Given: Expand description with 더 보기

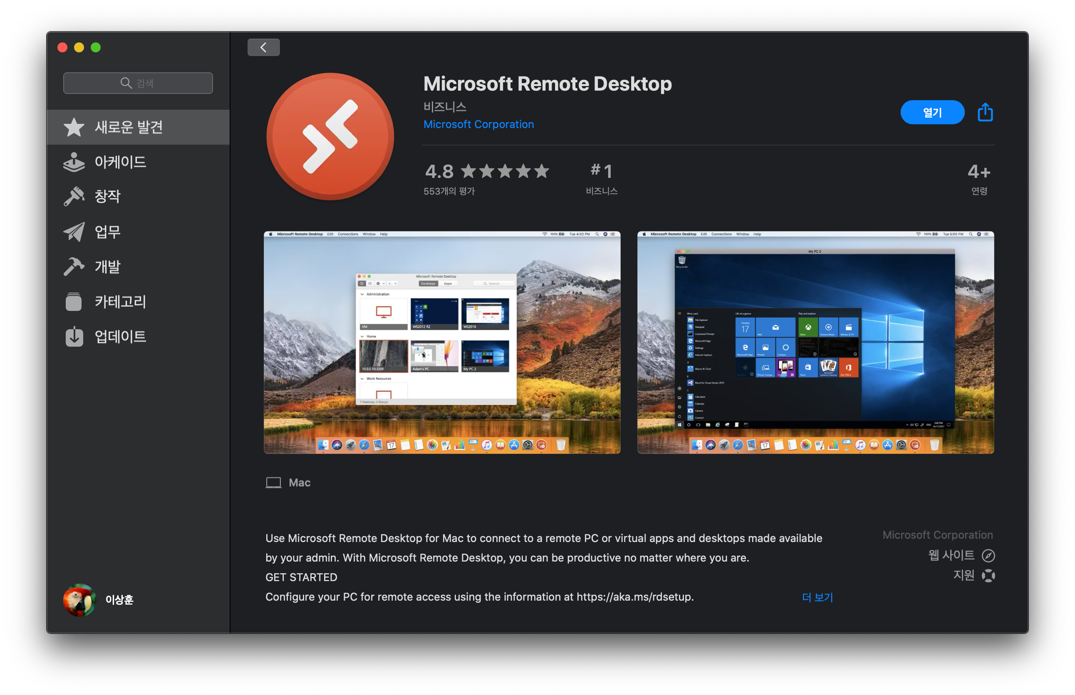Looking at the screenshot, I should point(817,597).
